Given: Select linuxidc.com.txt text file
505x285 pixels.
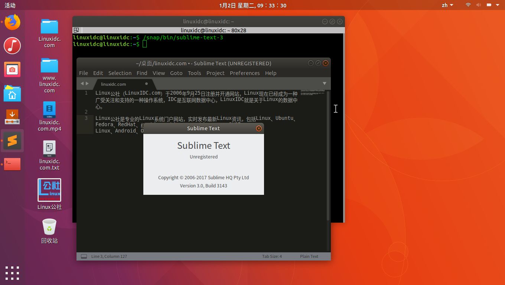Looking at the screenshot, I should [x=49, y=155].
